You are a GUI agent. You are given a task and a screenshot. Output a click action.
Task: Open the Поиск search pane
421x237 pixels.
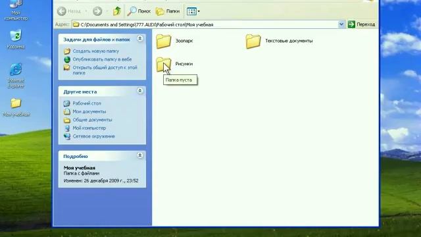pos(139,11)
